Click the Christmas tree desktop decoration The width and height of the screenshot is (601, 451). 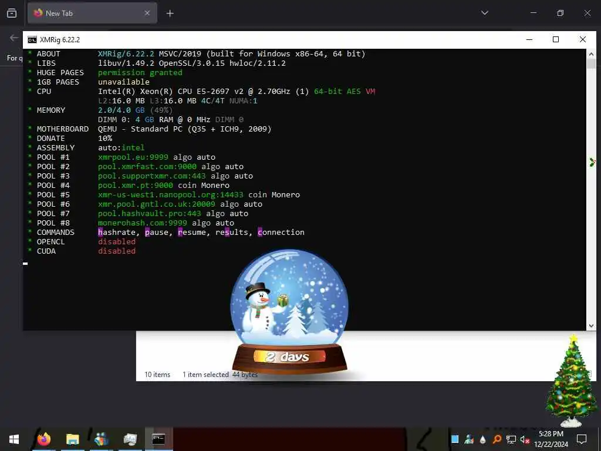pos(571,381)
